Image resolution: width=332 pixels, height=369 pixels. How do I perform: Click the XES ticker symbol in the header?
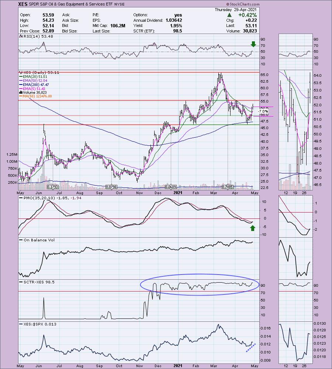pyautogui.click(x=23, y=4)
